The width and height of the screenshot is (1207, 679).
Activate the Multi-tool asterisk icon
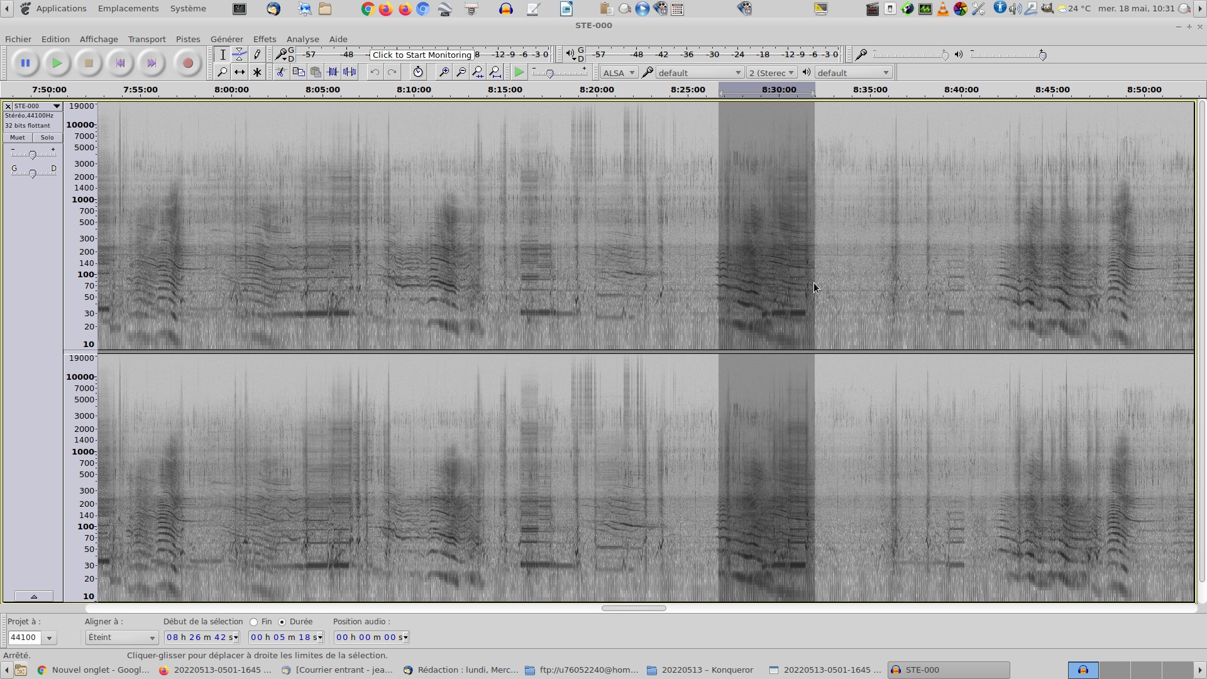(257, 72)
